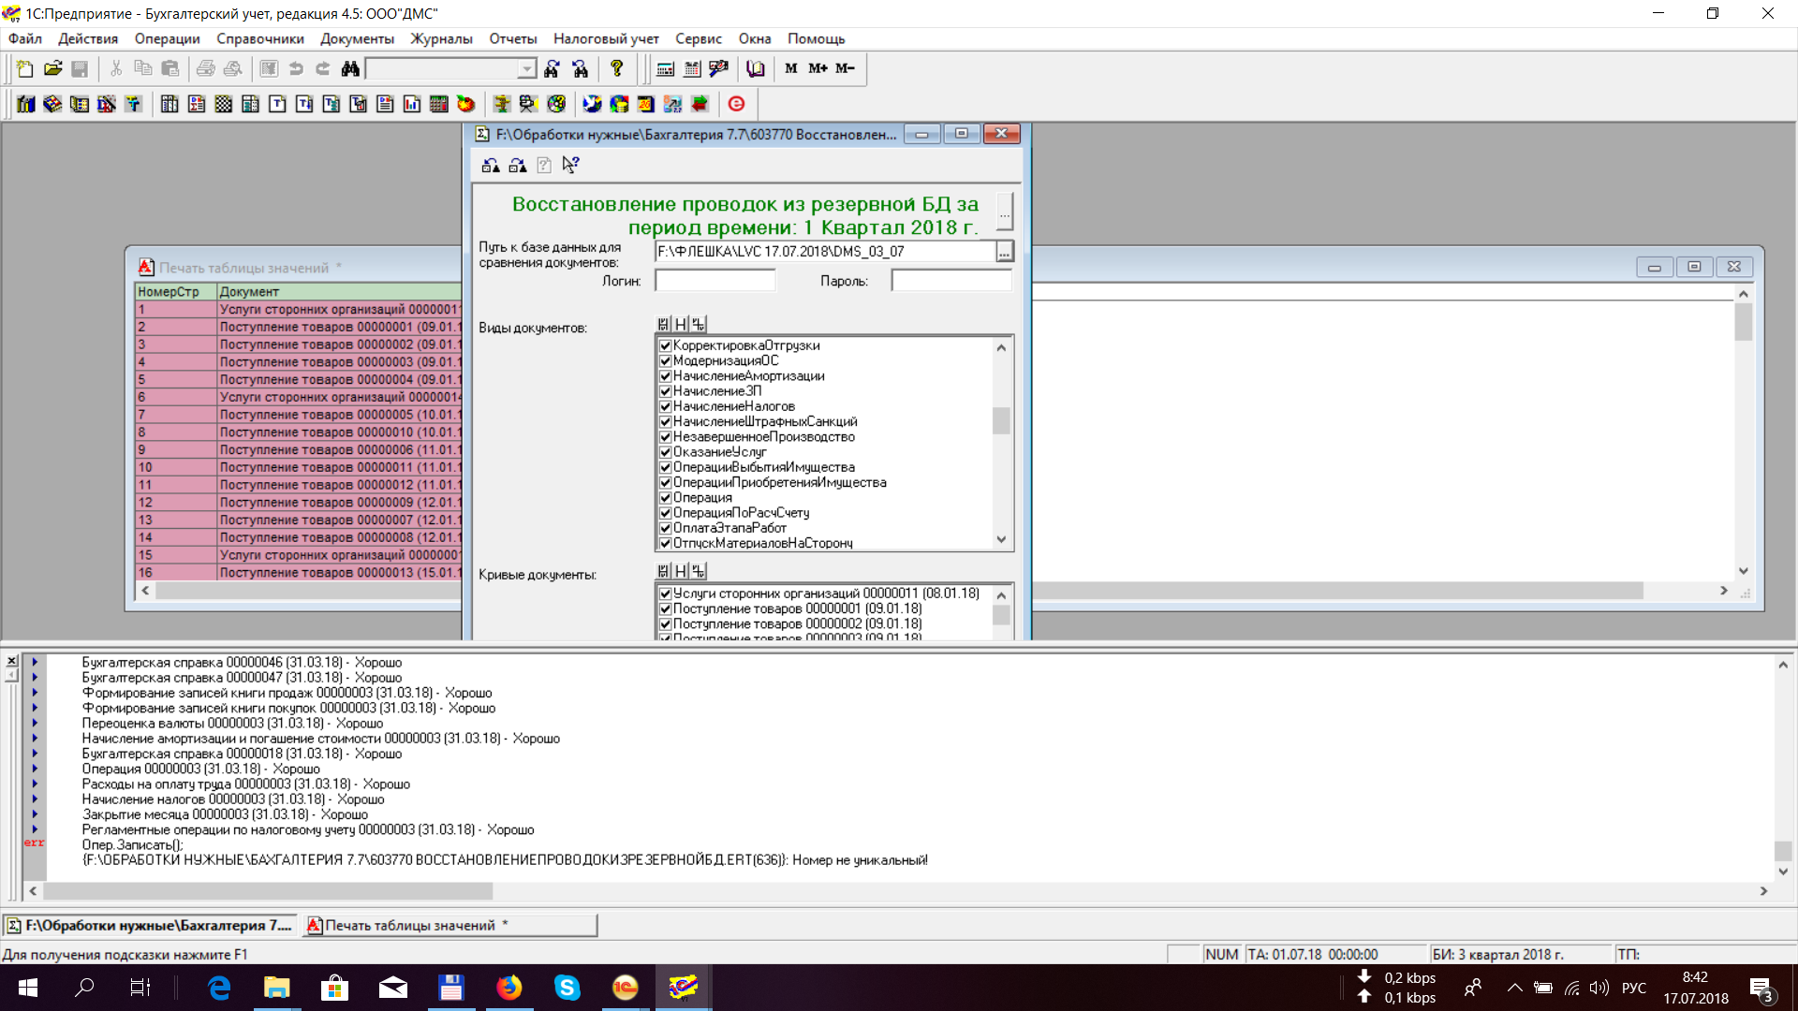Click the Пароль input field

[x=951, y=281]
